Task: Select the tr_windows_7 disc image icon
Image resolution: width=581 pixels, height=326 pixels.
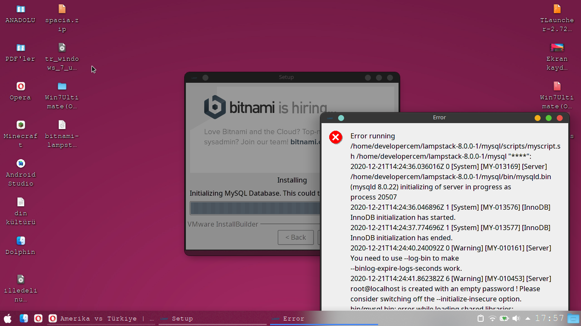Action: [62, 48]
